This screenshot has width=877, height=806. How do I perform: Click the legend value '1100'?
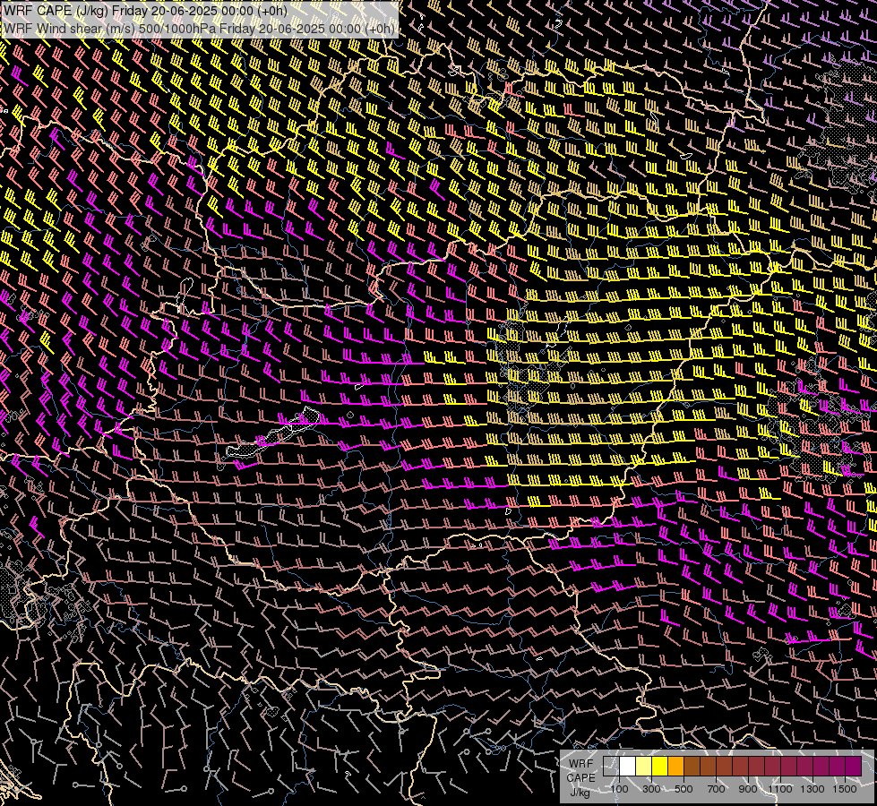(779, 789)
